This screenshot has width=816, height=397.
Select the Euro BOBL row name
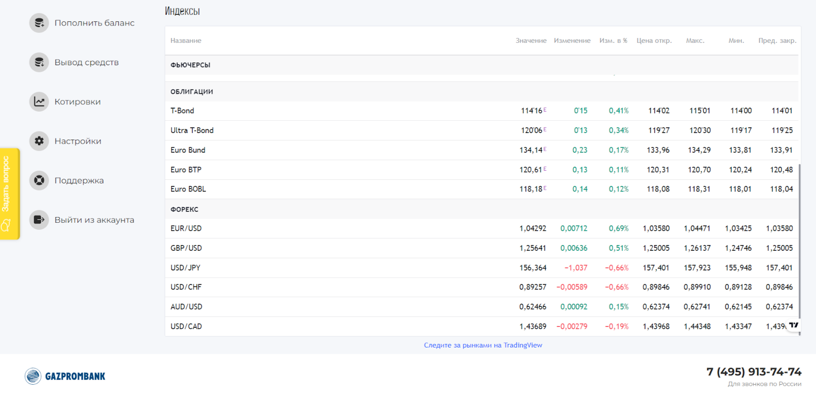click(188, 189)
